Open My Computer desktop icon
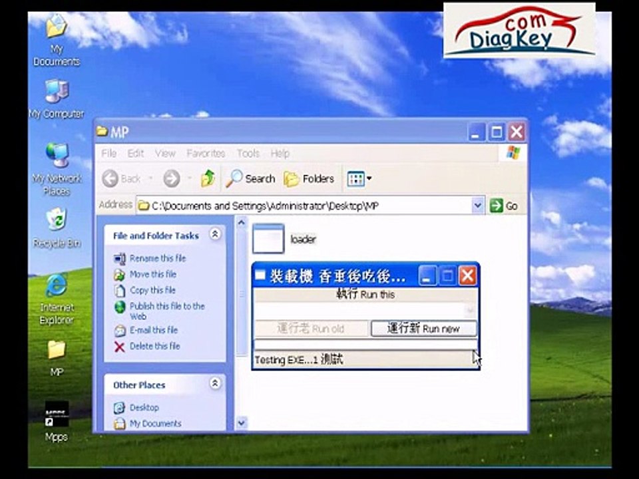Viewport: 639px width, 479px height. [x=56, y=99]
